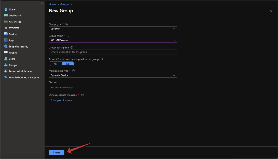Open Troubleshooting + support wrench icon

click(x=6, y=78)
